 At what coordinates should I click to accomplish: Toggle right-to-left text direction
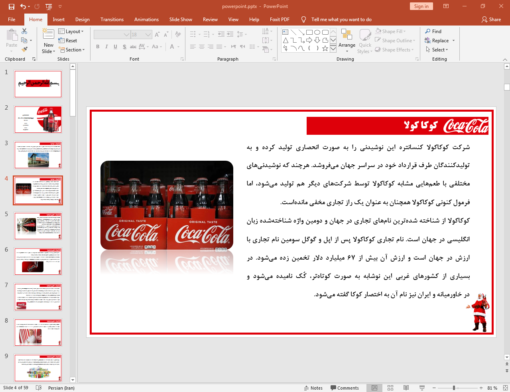click(234, 47)
